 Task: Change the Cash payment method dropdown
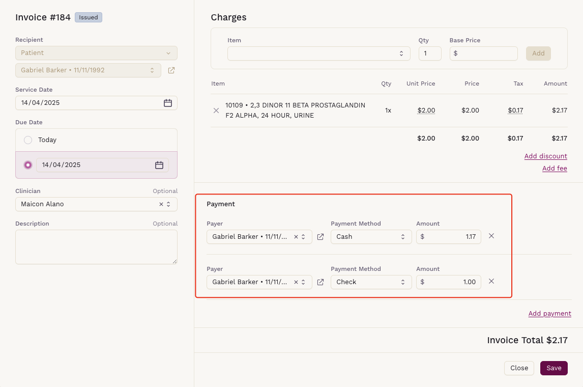pyautogui.click(x=371, y=237)
